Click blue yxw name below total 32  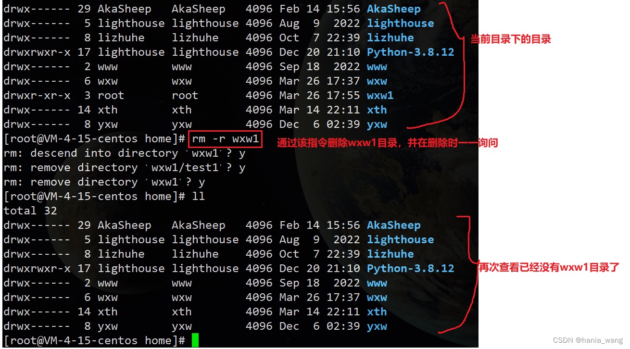click(x=377, y=326)
